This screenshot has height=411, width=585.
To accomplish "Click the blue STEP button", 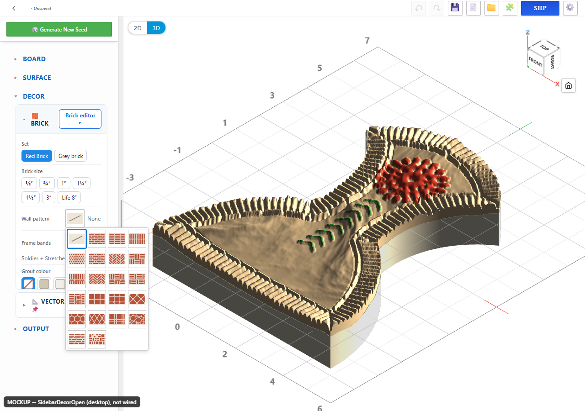I will (x=540, y=8).
